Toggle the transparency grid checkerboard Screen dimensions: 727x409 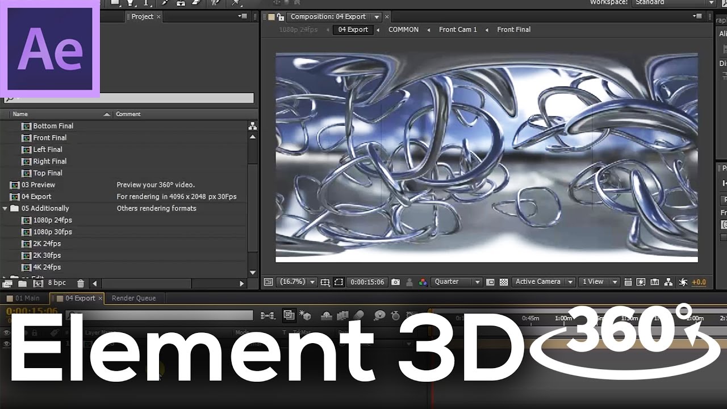click(x=503, y=282)
